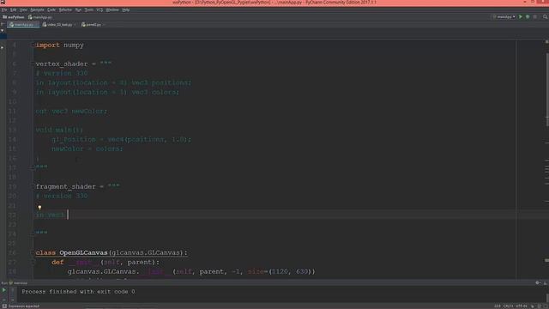Rerun program in Run tool window
This screenshot has width=549, height=309.
[3, 290]
